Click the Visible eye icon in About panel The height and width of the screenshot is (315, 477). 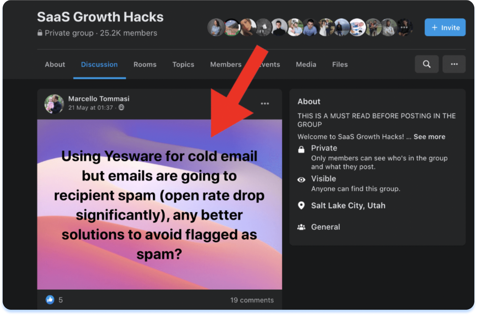point(301,180)
